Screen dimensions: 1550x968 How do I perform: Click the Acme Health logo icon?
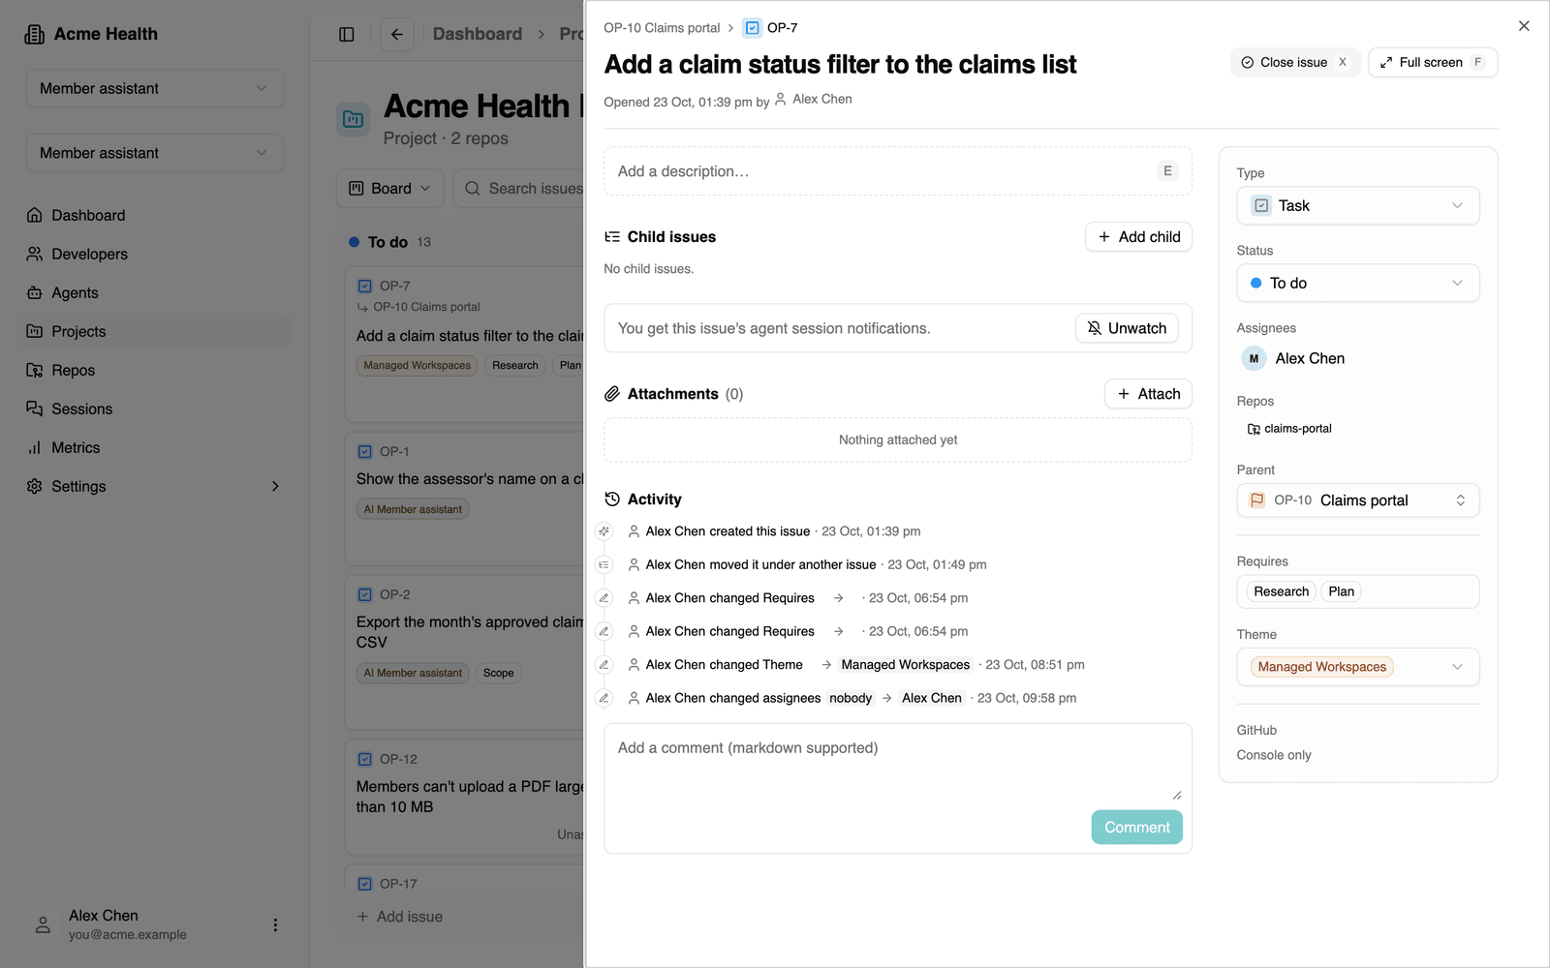pos(35,34)
